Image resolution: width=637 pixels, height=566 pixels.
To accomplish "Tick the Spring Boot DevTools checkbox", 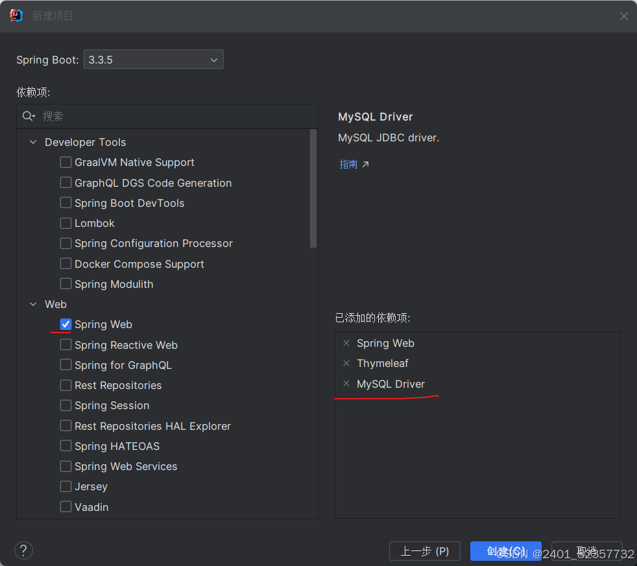I will tap(66, 203).
